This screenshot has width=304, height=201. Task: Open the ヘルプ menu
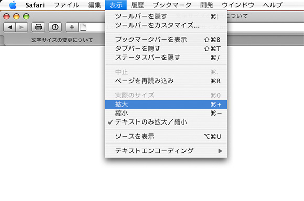273,5
